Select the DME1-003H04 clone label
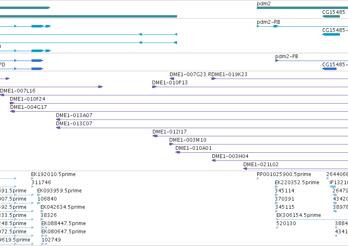348x246 pixels. click(230, 156)
